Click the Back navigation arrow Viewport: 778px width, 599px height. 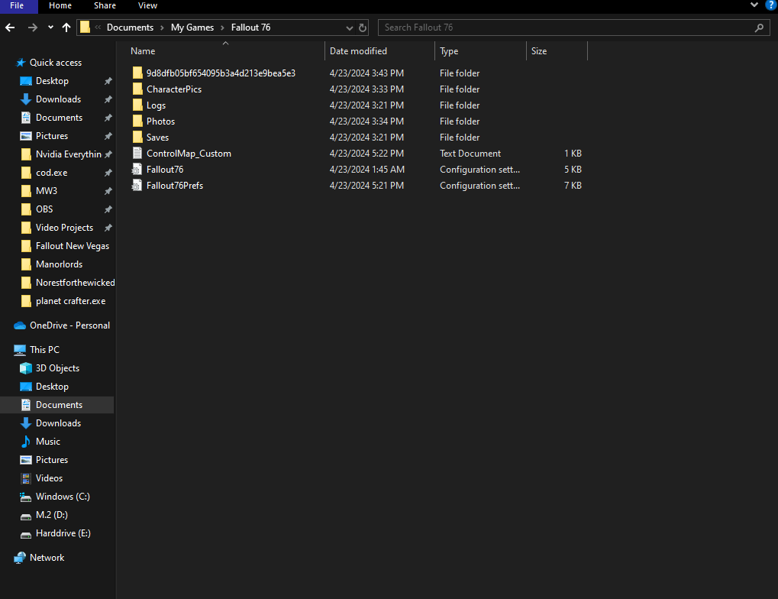[10, 28]
